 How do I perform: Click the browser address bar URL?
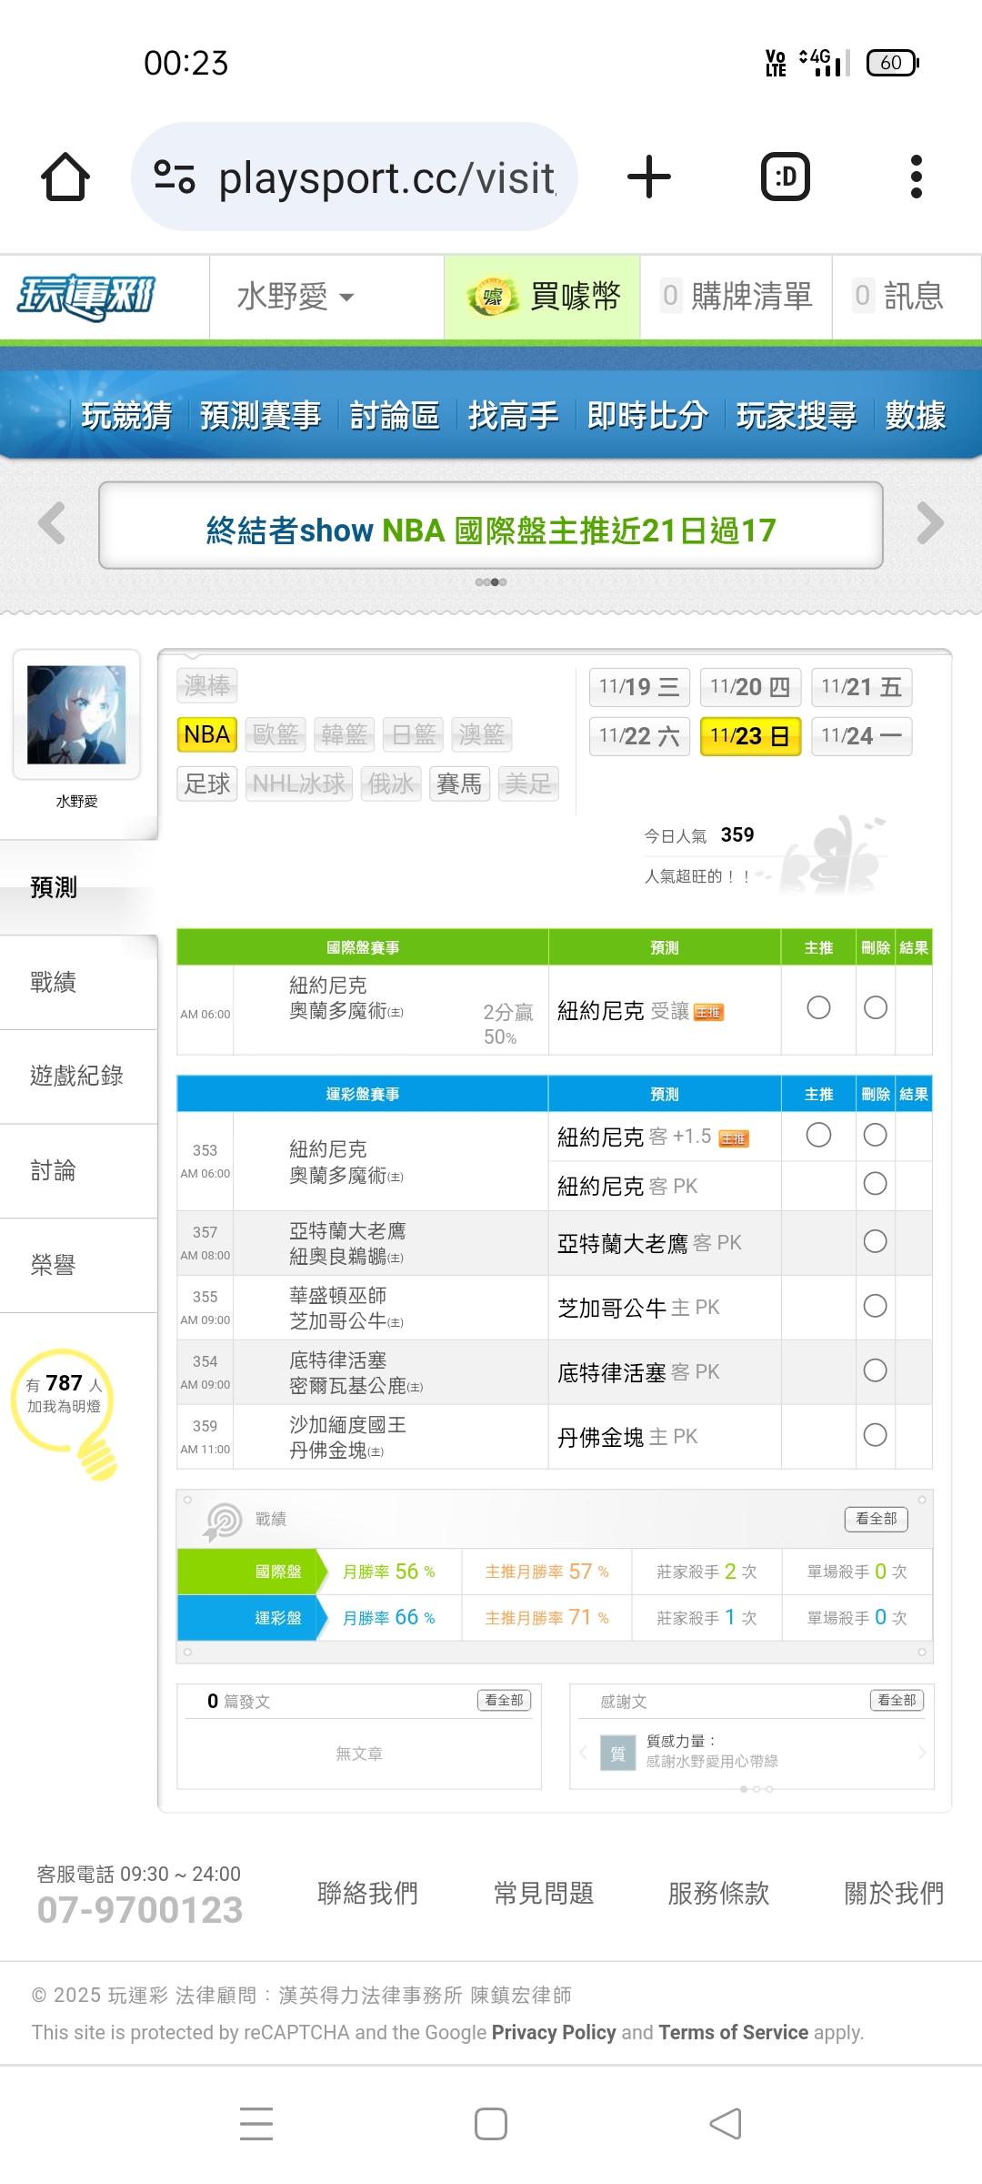coord(386,177)
